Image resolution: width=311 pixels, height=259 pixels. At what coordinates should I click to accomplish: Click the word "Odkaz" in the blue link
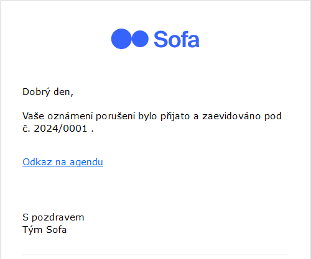pos(37,162)
